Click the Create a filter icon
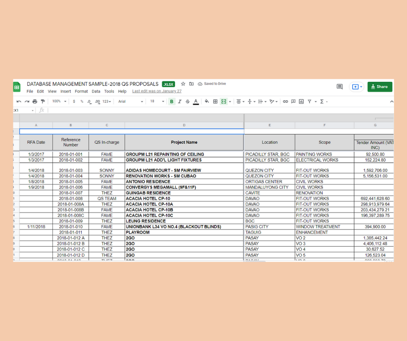Viewport: 407px width, 341px height. point(310,101)
